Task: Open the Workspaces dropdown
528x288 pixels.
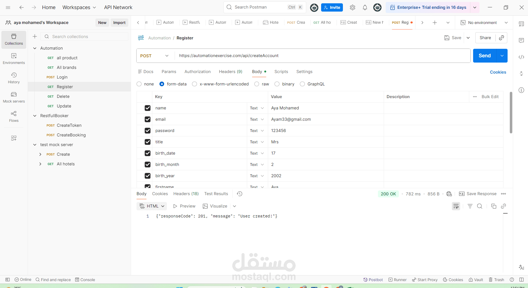Action: [79, 7]
